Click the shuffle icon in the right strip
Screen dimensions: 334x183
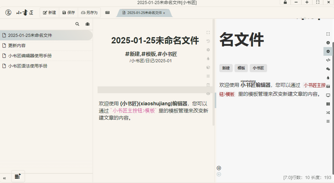[328, 113]
